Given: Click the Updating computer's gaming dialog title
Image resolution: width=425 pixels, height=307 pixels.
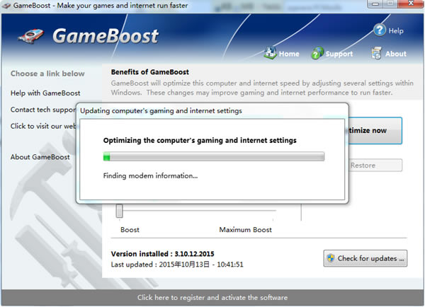Looking at the screenshot, I should (x=161, y=111).
